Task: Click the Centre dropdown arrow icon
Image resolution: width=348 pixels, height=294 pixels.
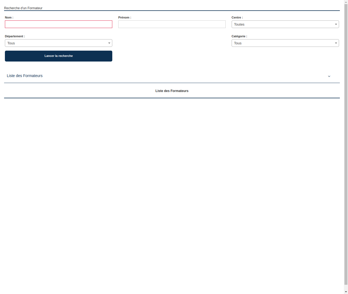Action: 336,24
